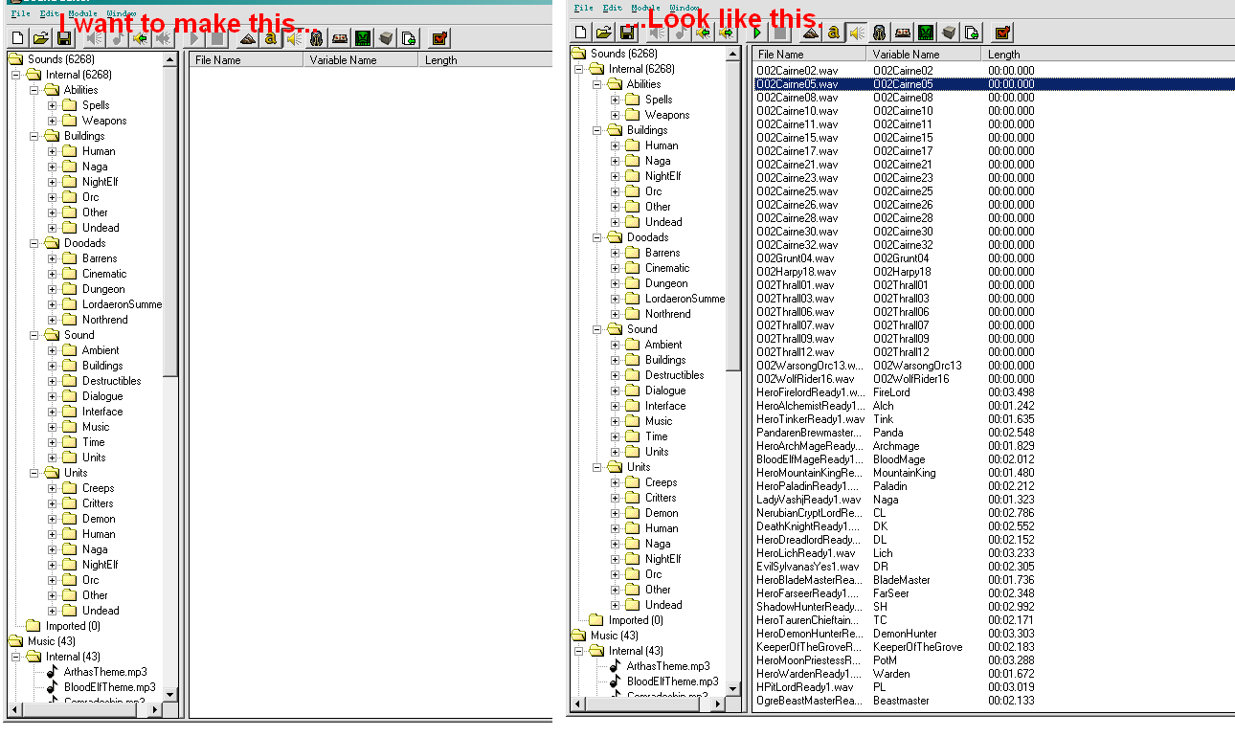Screen dimensions: 1235x737
Task: Select Imported (0) folder in left window
Action: point(73,626)
